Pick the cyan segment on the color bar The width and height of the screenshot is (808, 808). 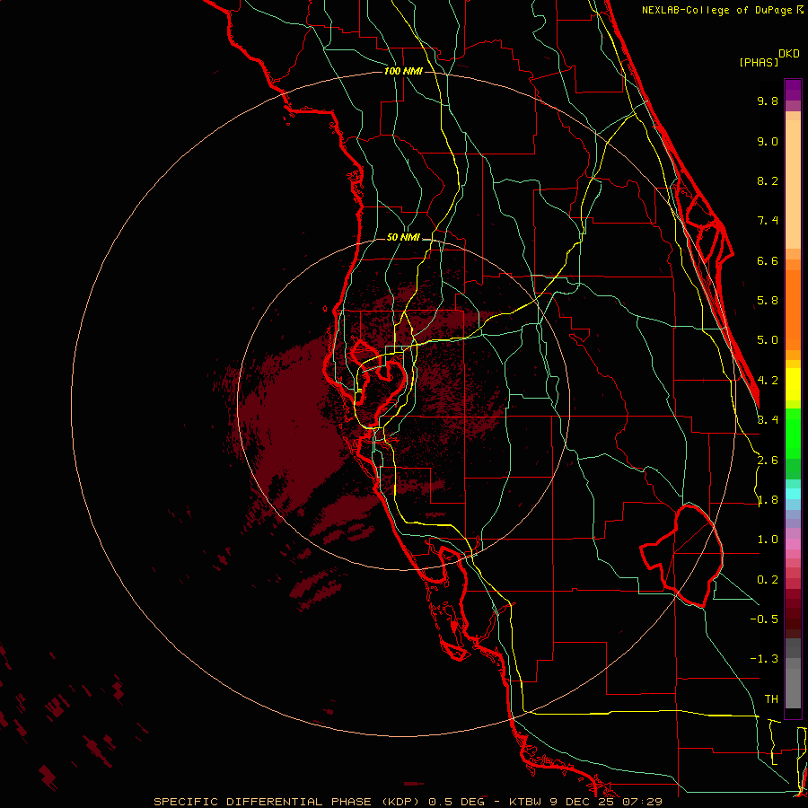[x=793, y=493]
